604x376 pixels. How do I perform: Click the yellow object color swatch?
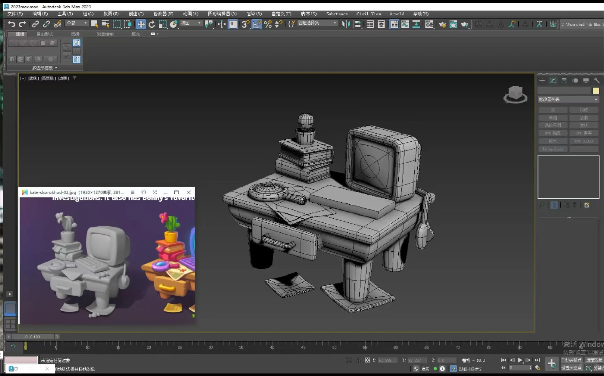tap(596, 90)
